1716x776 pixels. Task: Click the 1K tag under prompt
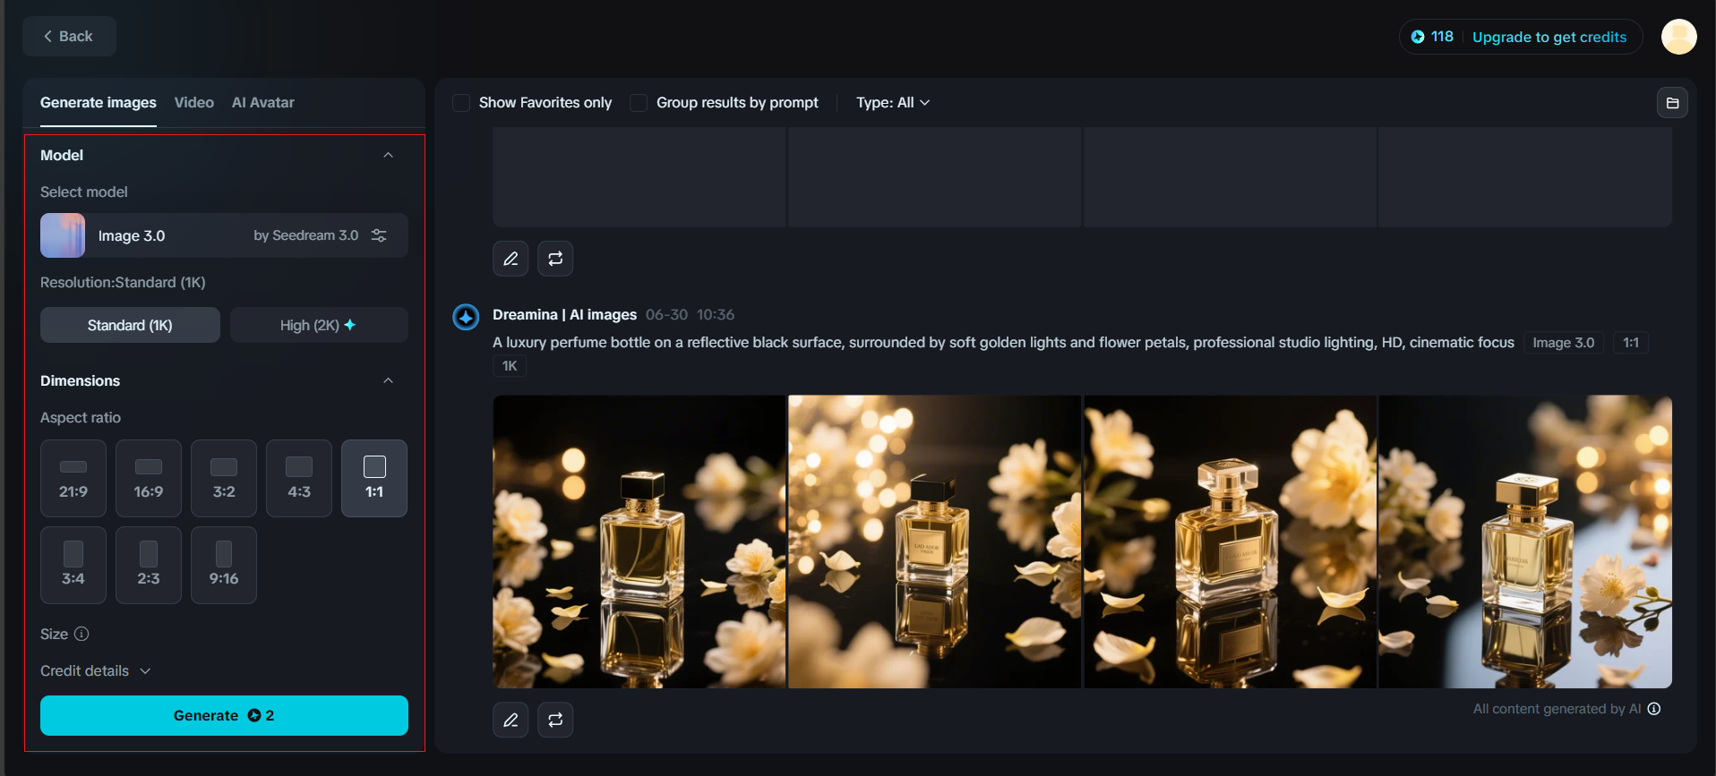tap(510, 366)
